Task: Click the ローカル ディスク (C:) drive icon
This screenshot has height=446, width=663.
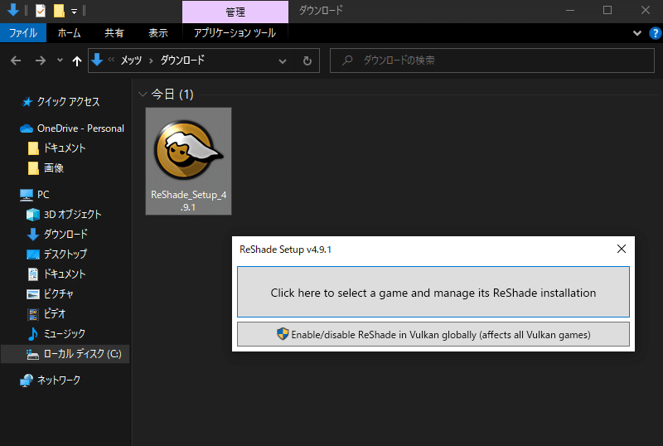Action: click(32, 354)
